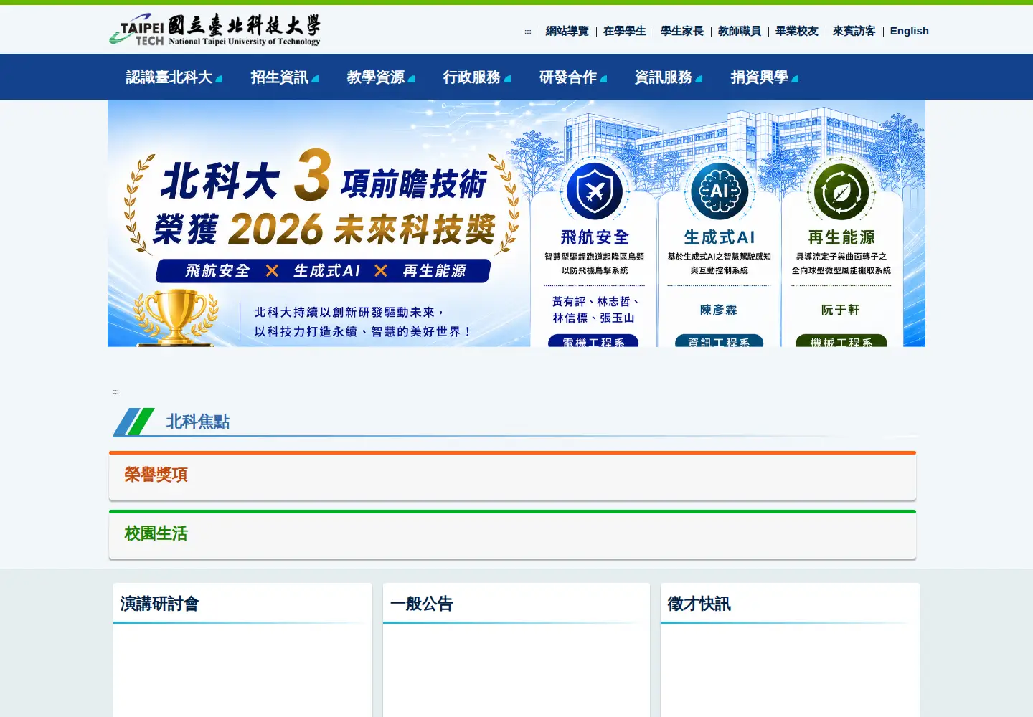1033x717 pixels.
Task: Click the name 阮于軒 in banner
Action: click(841, 310)
